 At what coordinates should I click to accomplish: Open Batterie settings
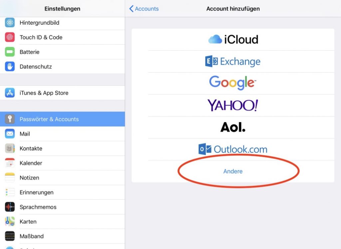62,52
